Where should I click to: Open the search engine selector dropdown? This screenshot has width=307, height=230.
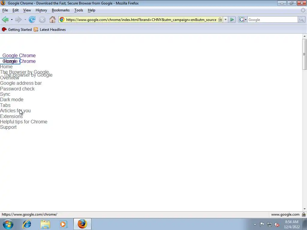click(x=243, y=19)
